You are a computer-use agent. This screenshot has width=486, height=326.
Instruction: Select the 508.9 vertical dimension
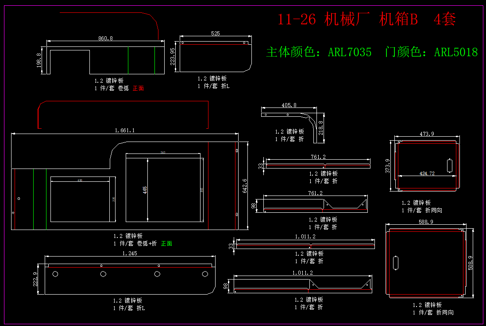click(470, 263)
